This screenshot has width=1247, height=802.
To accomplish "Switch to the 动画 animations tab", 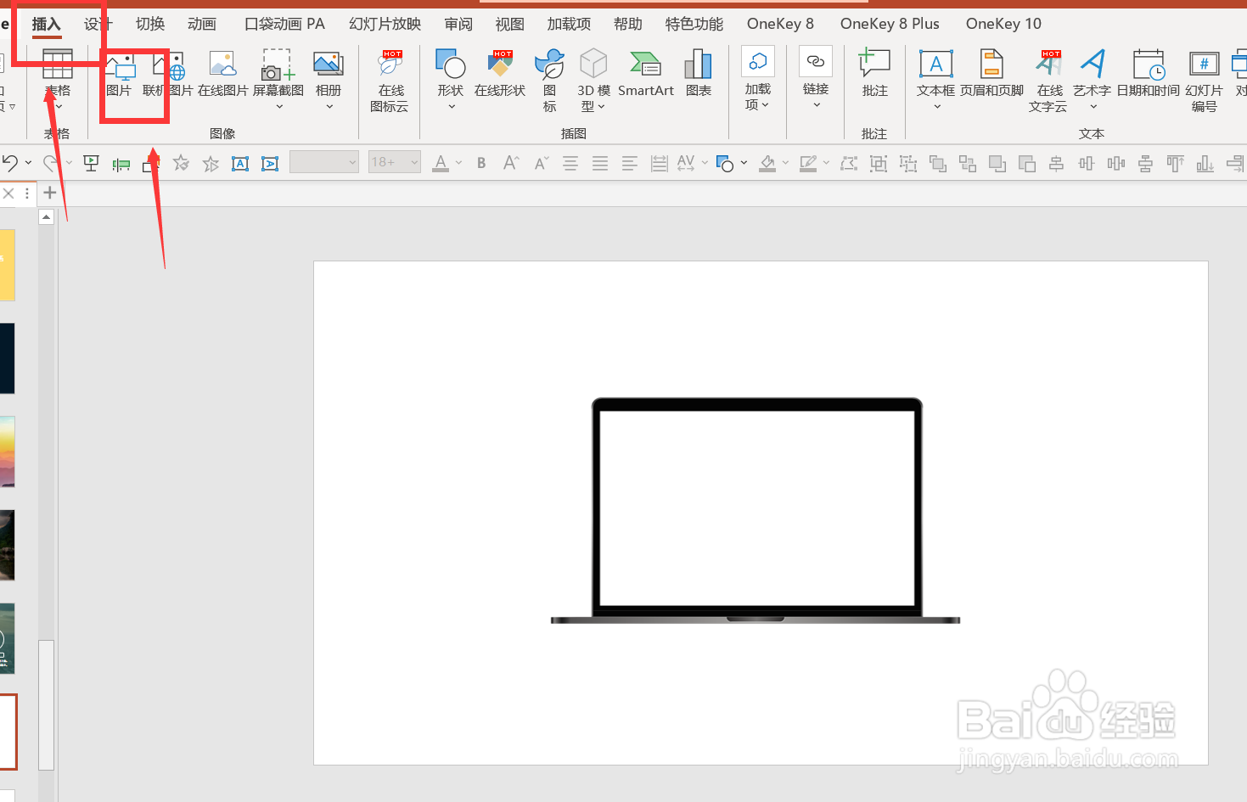I will (202, 24).
